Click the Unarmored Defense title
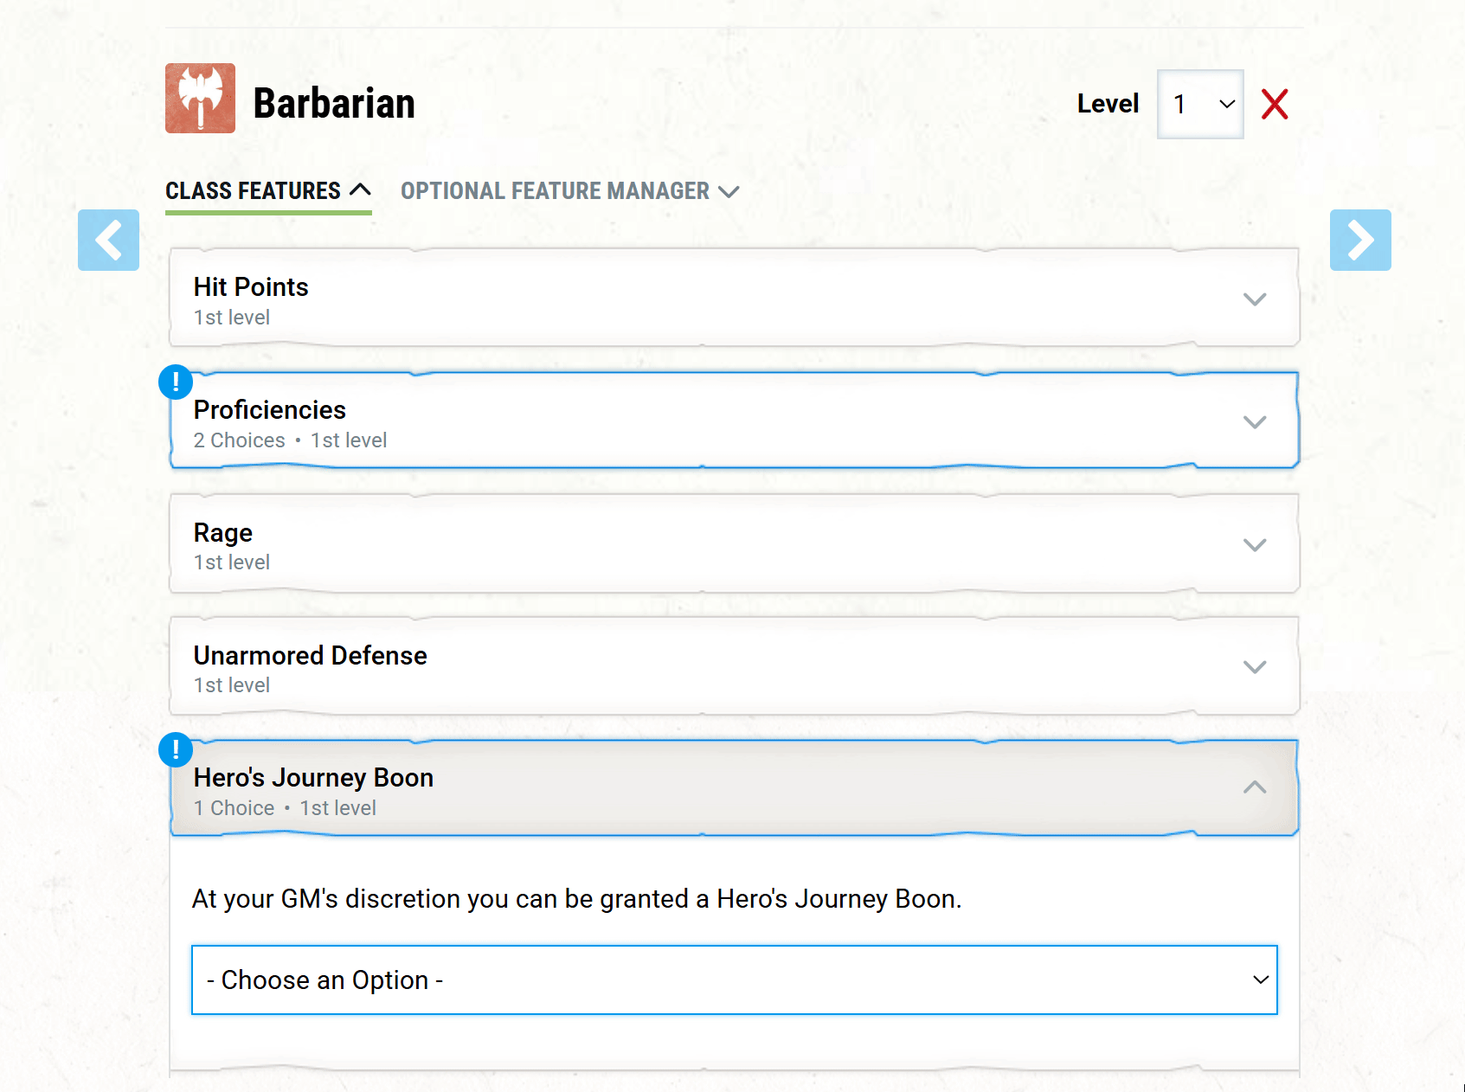This screenshot has width=1465, height=1092. pos(310,656)
